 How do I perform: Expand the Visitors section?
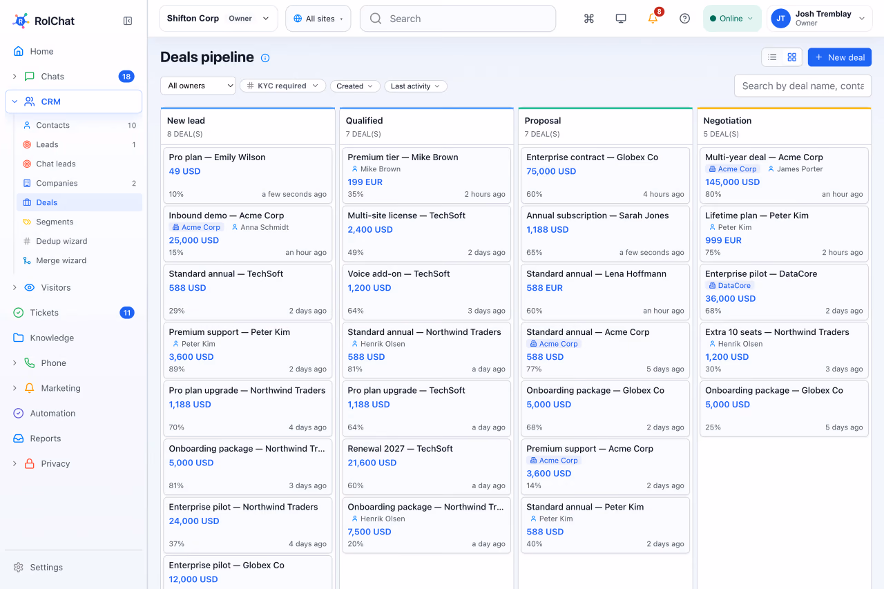point(15,287)
